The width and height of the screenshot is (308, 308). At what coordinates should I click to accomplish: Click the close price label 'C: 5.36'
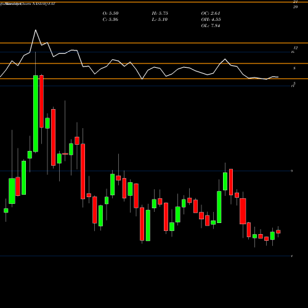[110, 20]
